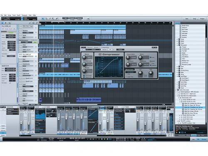Select the Eraser tool in the toolbar

click(x=53, y=18)
